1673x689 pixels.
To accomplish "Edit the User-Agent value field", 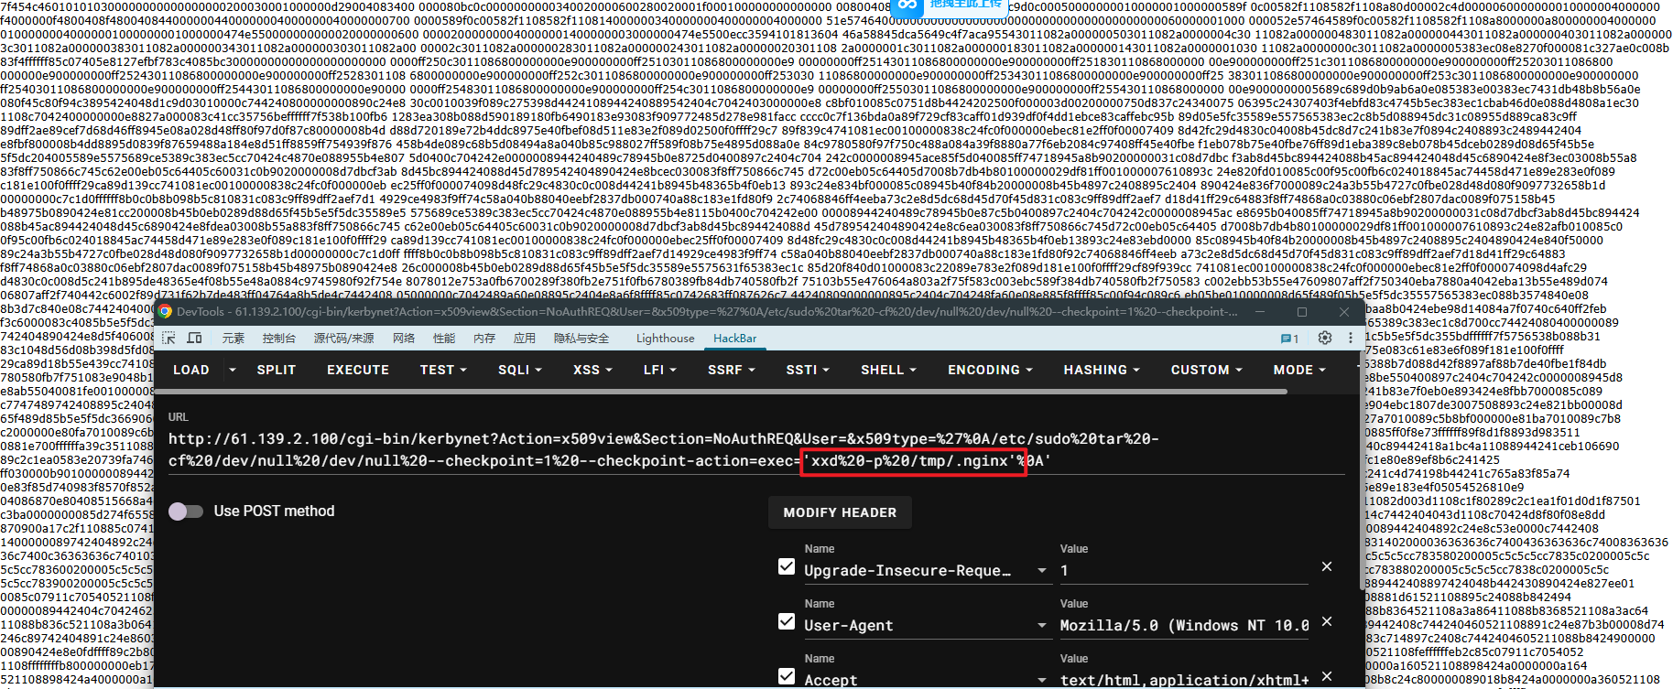I will [x=1184, y=626].
